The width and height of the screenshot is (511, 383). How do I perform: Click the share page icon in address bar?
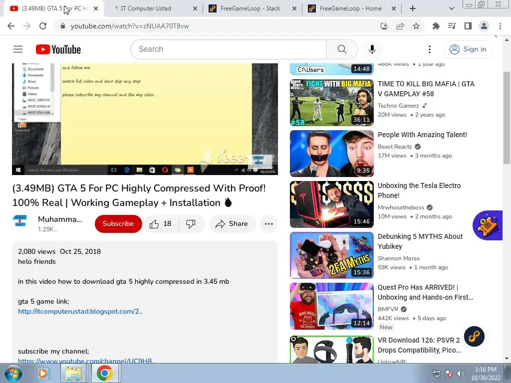pos(400,26)
